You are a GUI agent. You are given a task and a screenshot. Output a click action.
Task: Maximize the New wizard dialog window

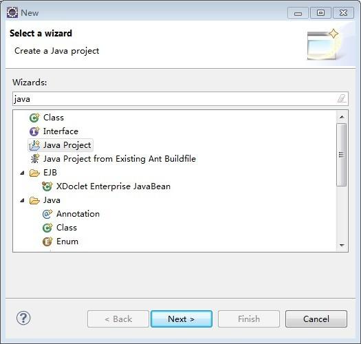click(x=320, y=12)
